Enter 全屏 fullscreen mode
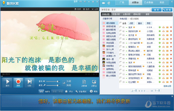This screenshot has width=174, height=111. click(x=95, y=9)
